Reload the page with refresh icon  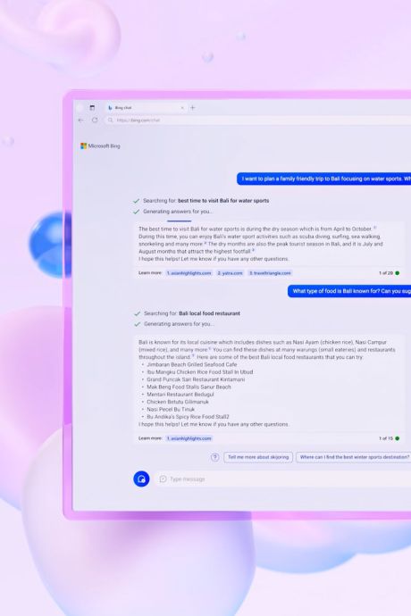95,121
